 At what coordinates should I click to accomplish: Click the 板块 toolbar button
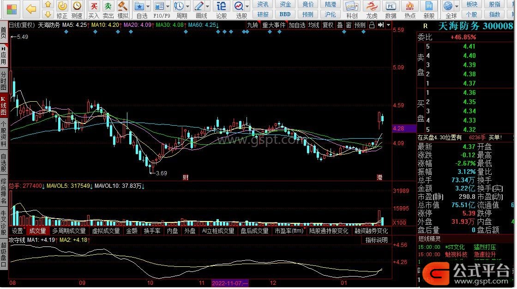pos(472,4)
